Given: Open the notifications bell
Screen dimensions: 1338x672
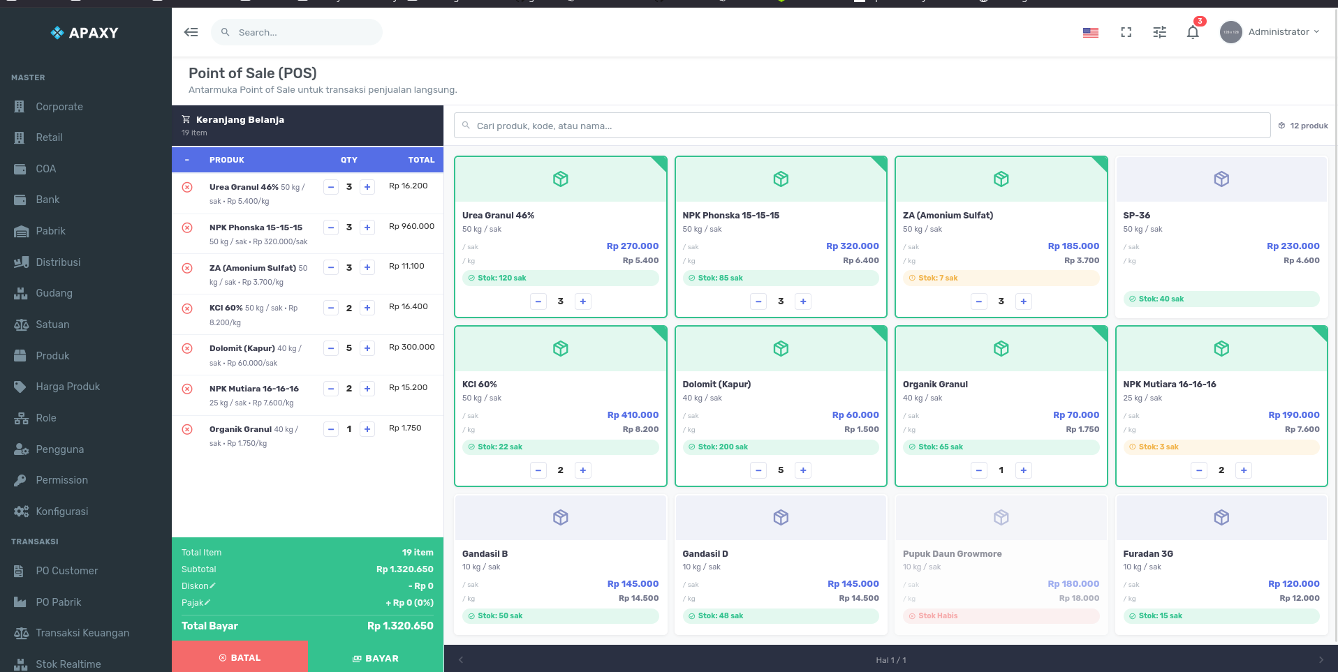Looking at the screenshot, I should [x=1193, y=32].
